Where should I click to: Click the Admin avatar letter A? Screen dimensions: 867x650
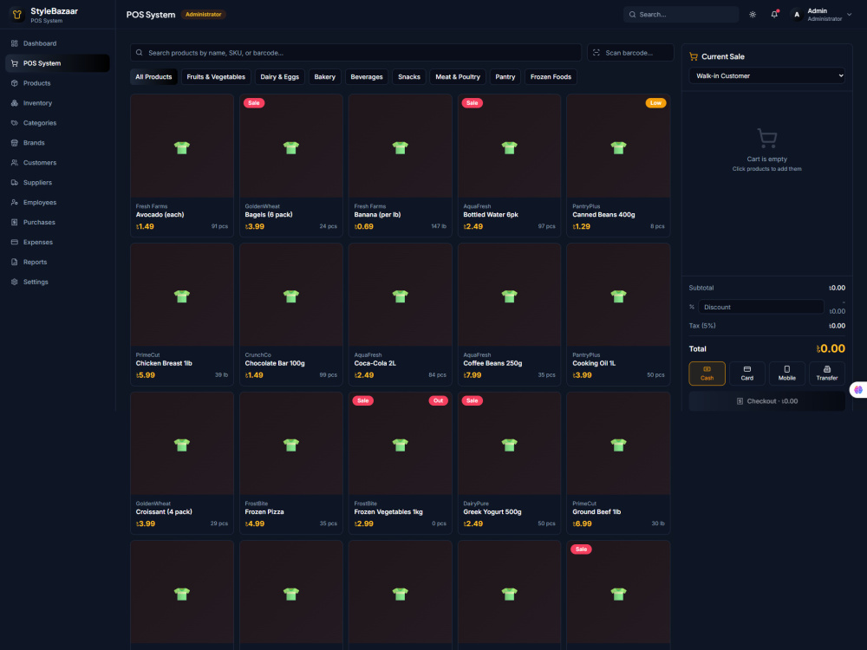click(x=797, y=15)
